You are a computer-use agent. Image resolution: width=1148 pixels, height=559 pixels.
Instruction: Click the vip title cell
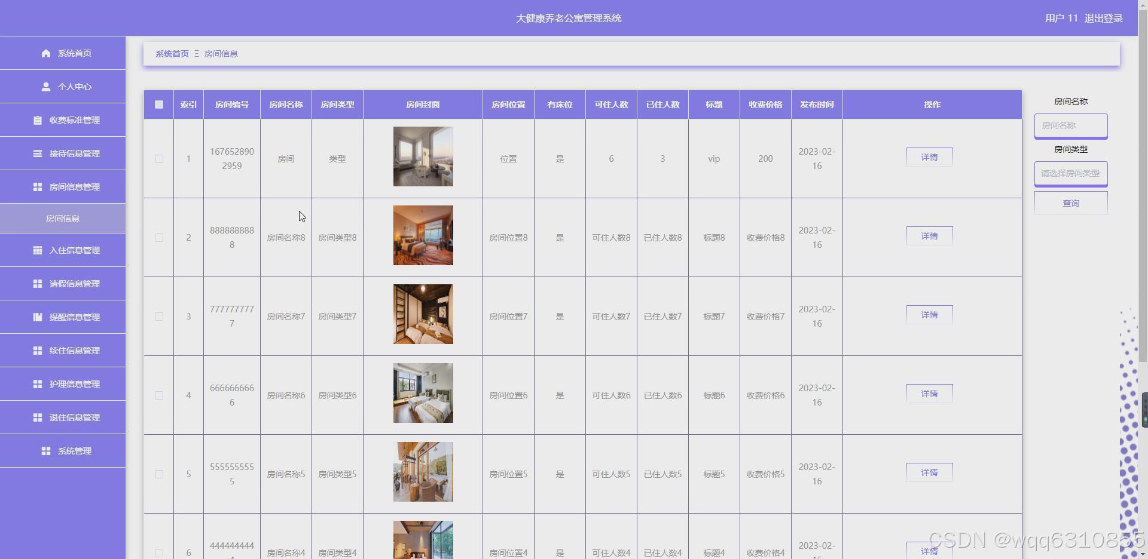(x=714, y=159)
